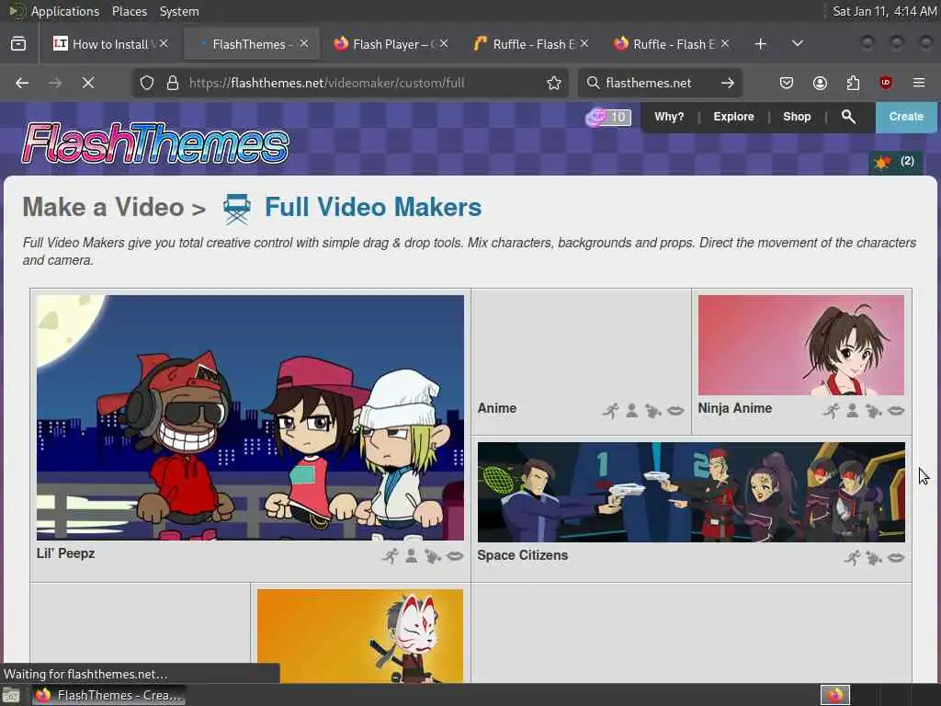Open the Space Citizens theme title
Screen dimensions: 941x706
click(x=522, y=555)
